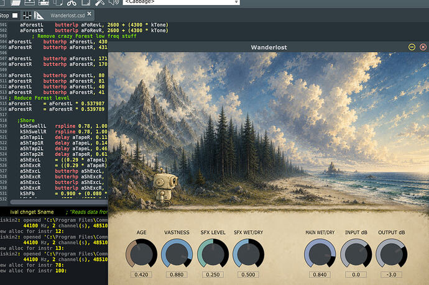
Task: Click the Wanderlost title bar text
Action: pyautogui.click(x=269, y=47)
